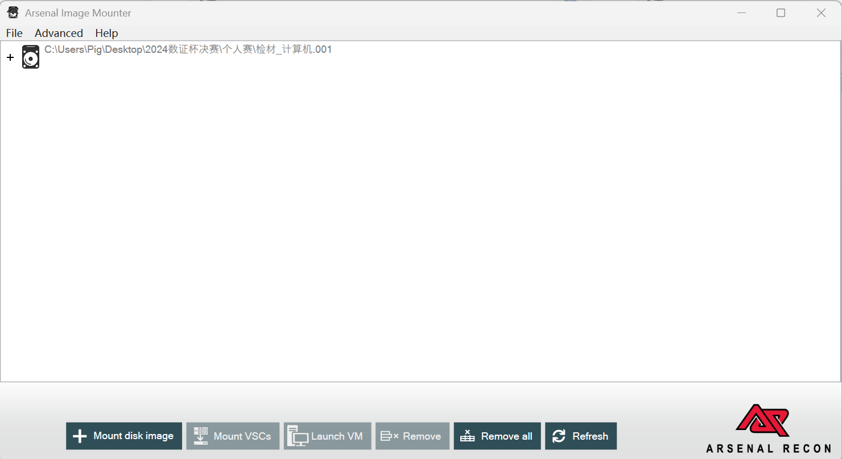842x459 pixels.
Task: Select the 检材_计算机.001 image path entry
Action: point(188,49)
